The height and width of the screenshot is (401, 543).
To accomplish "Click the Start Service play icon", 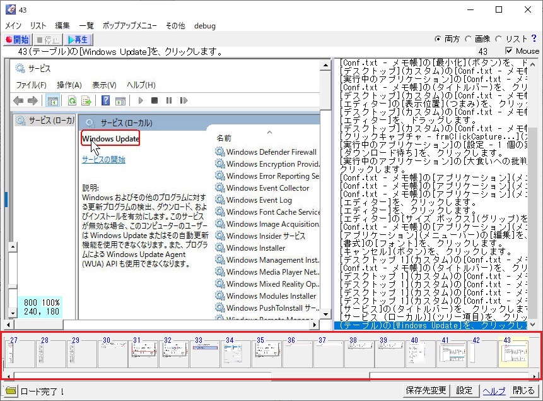I will (x=140, y=100).
